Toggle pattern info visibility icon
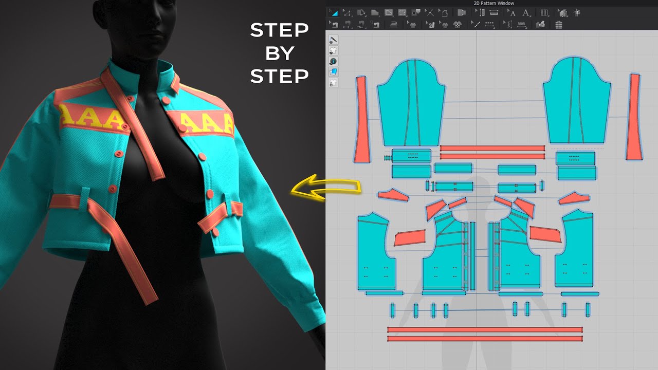The image size is (658, 370). tap(334, 61)
